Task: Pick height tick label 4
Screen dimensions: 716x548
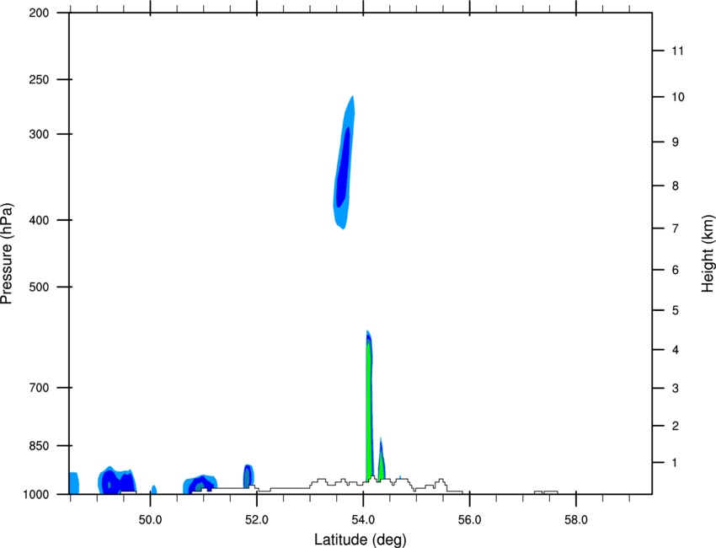Action: 676,350
